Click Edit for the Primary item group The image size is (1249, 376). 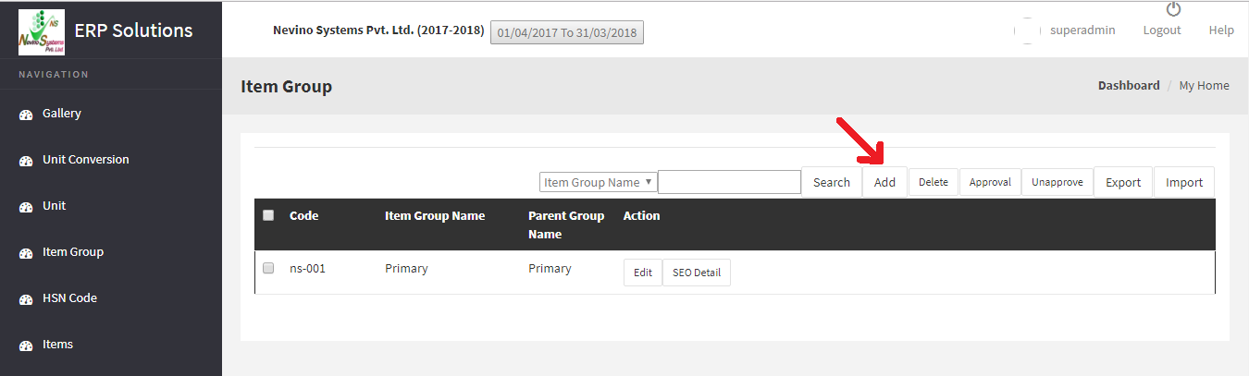[643, 273]
